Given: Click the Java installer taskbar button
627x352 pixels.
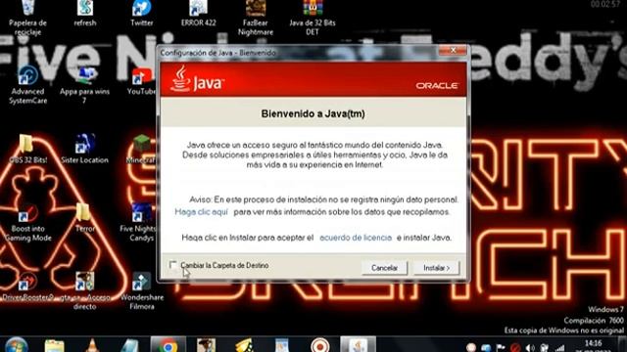Looking at the screenshot, I should (x=358, y=345).
